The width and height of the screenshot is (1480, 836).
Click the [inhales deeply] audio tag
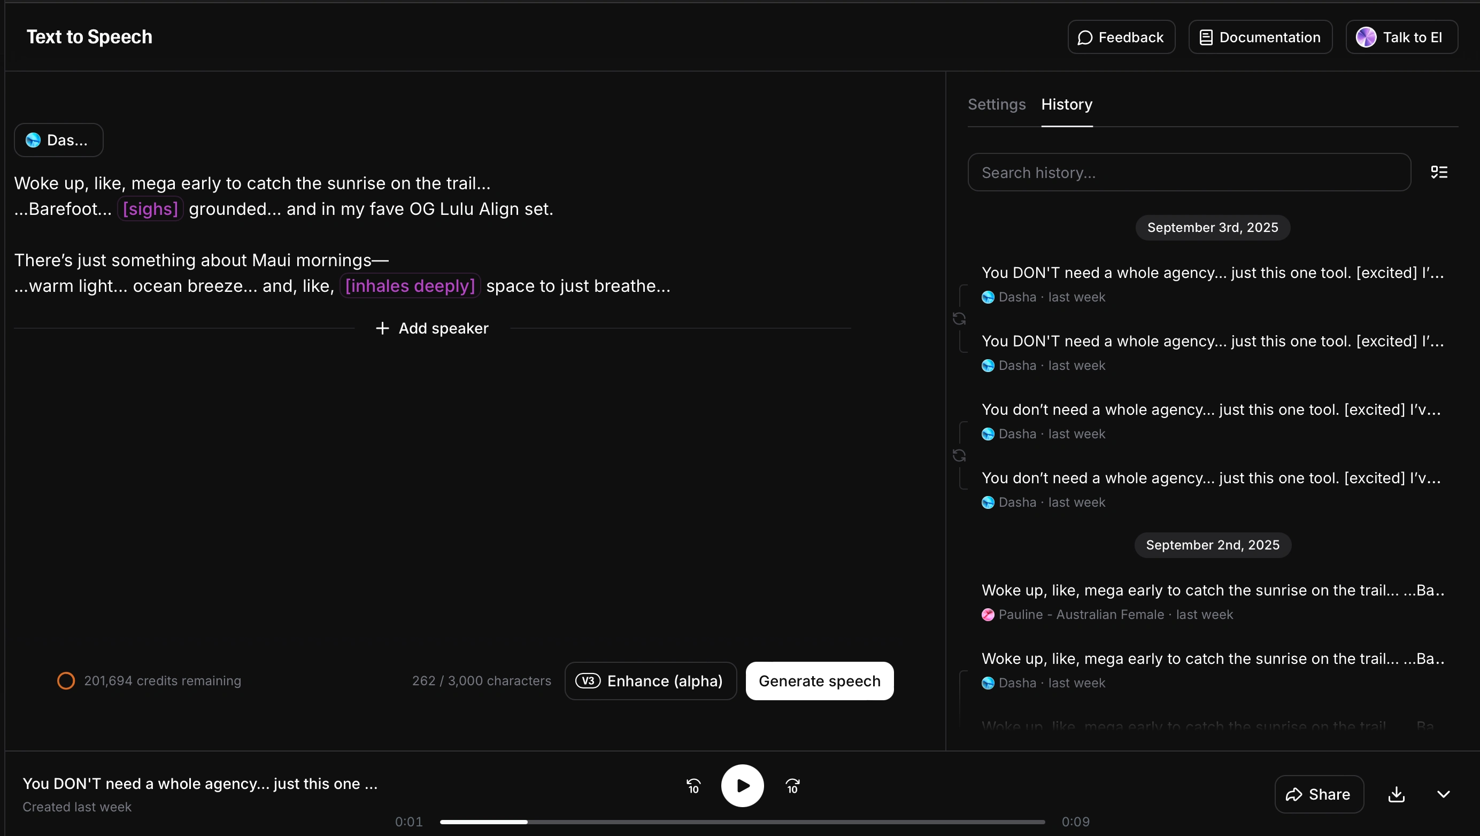point(410,285)
